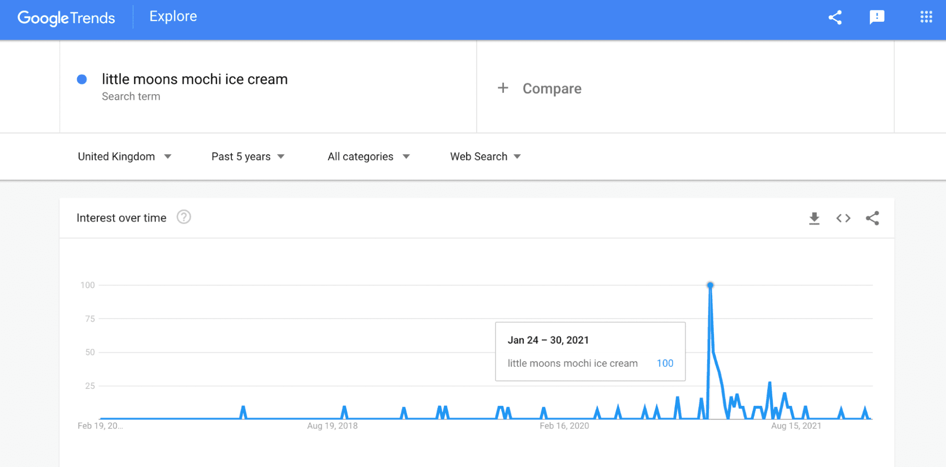
Task: Download the Interest over time data as CSV
Action: pyautogui.click(x=814, y=218)
